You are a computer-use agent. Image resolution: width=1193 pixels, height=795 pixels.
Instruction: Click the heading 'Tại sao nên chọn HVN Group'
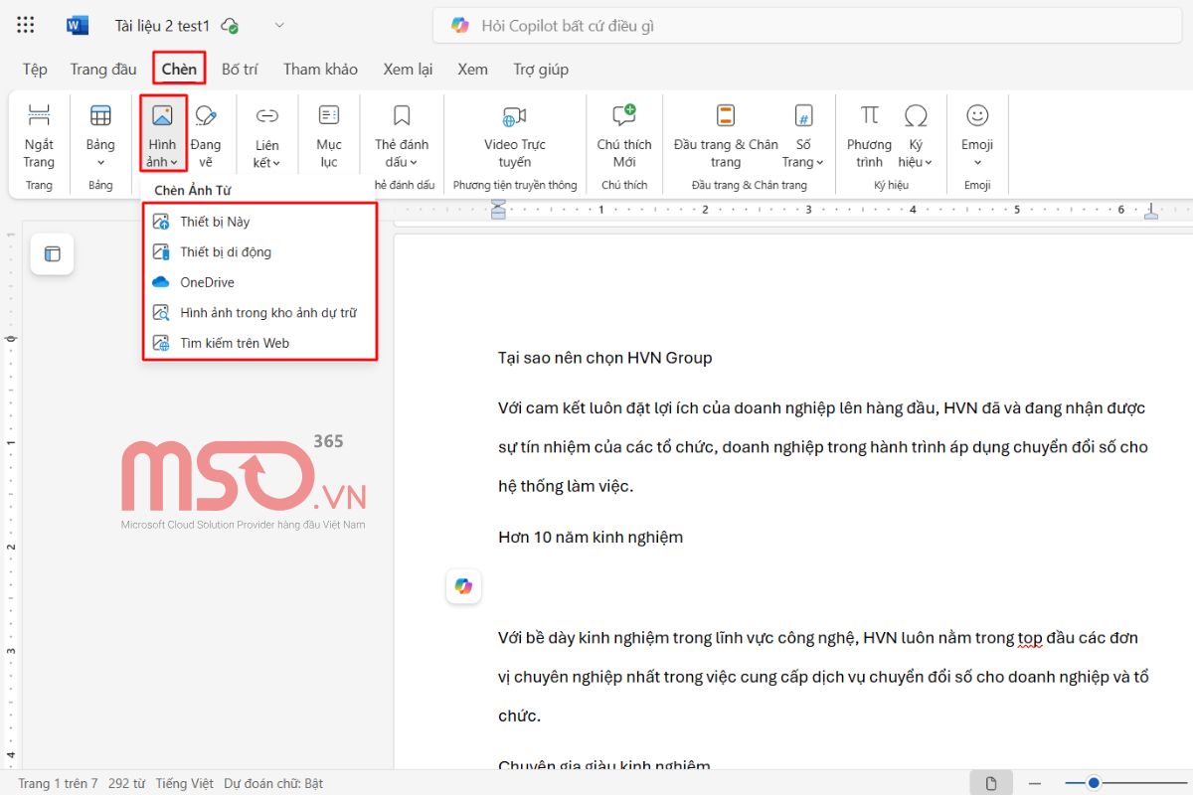click(x=604, y=358)
